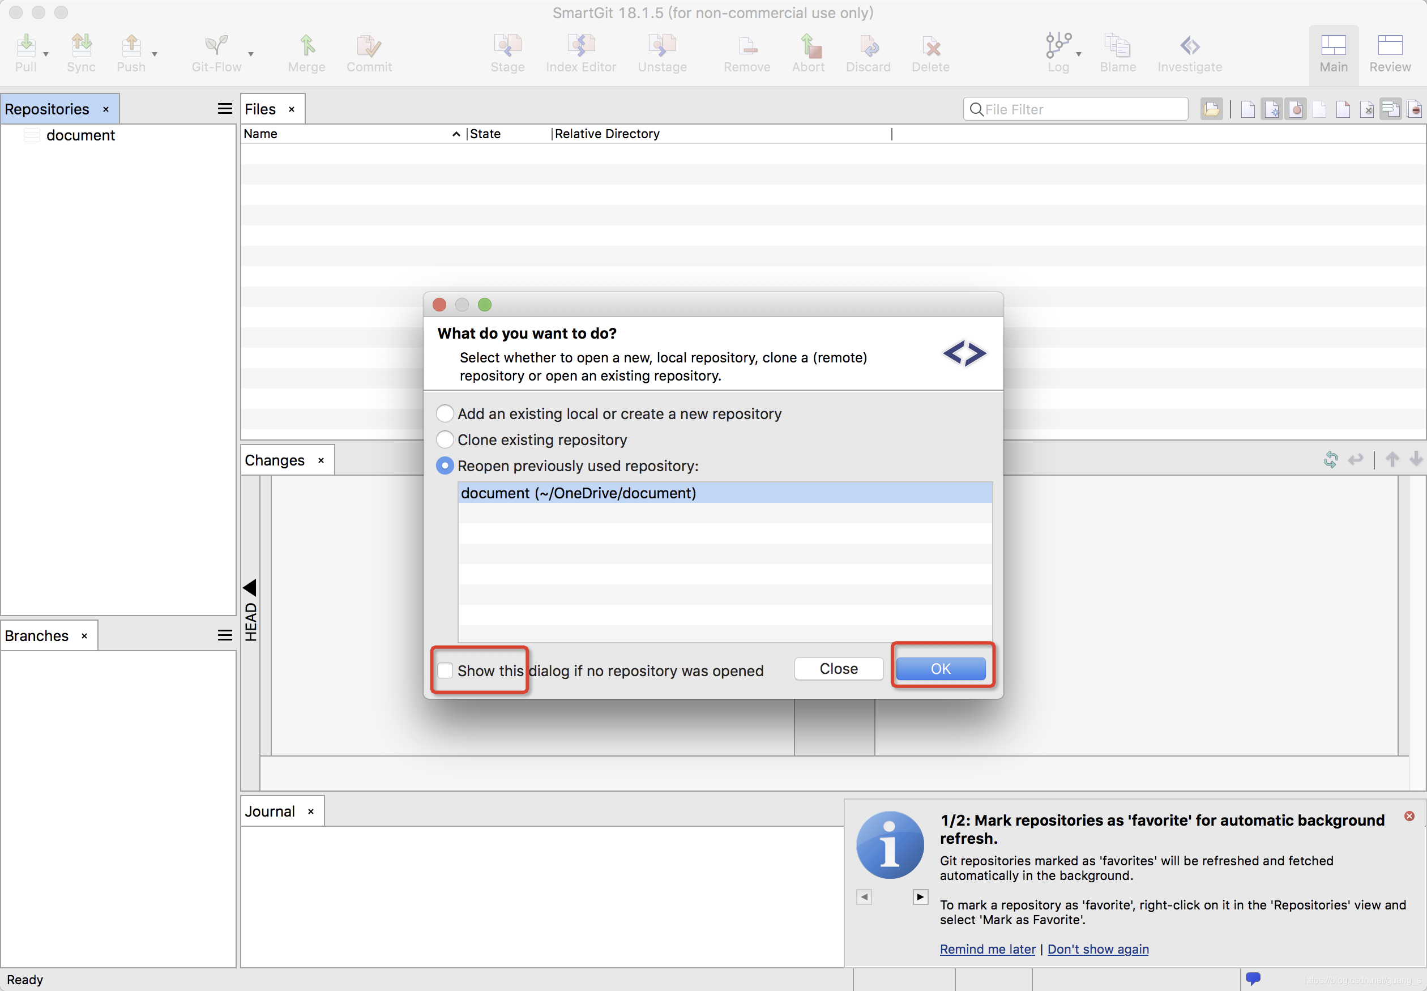
Task: Expand the Repositories panel menu
Action: 223,108
